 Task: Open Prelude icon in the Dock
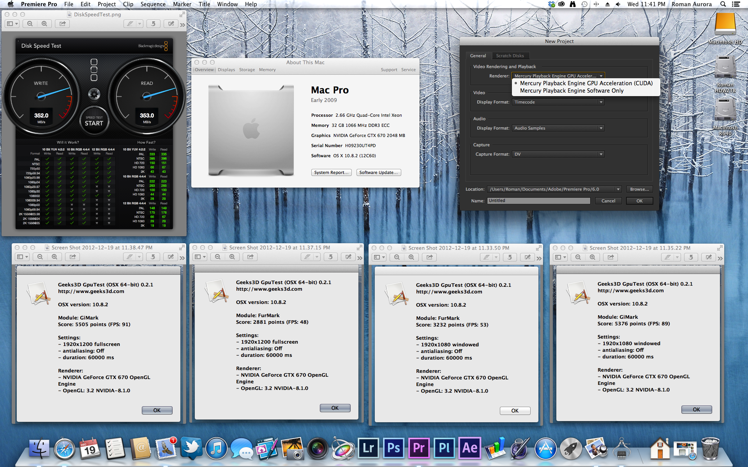(444, 448)
